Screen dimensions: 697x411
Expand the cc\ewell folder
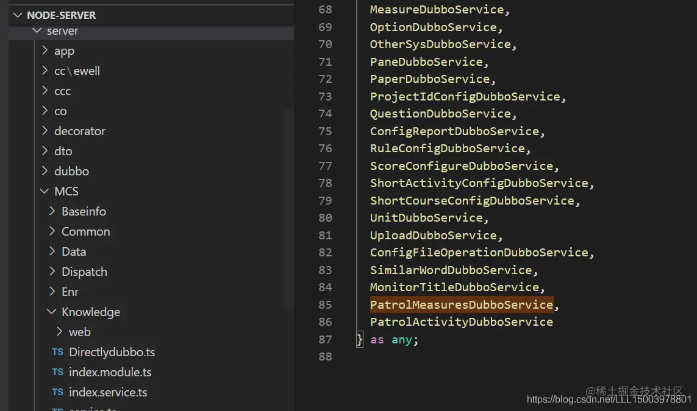click(45, 71)
